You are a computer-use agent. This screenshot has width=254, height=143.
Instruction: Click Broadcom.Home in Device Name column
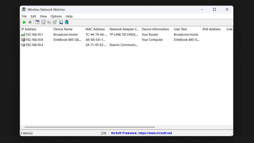(x=66, y=35)
